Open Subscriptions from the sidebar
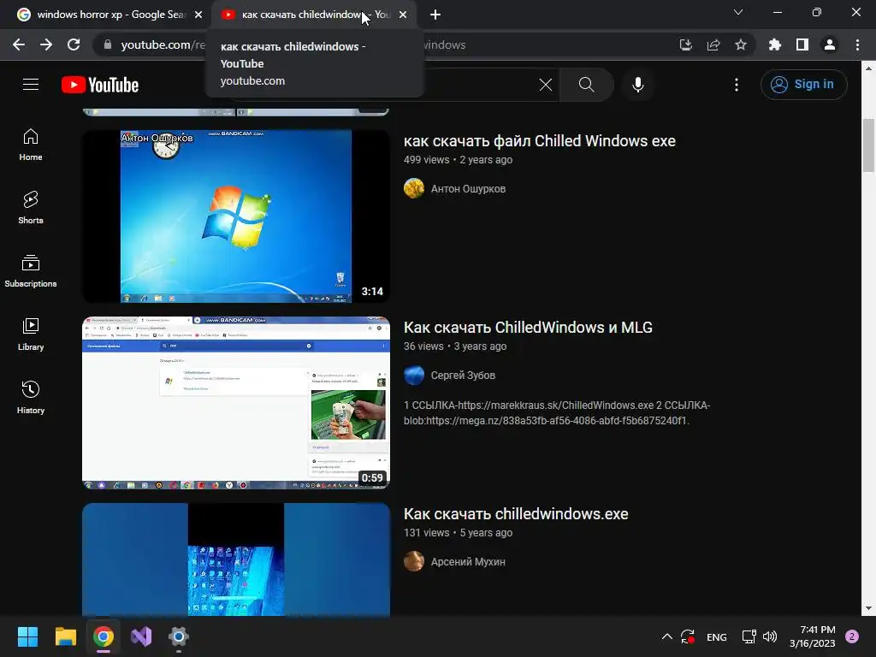This screenshot has width=876, height=657. click(x=31, y=271)
